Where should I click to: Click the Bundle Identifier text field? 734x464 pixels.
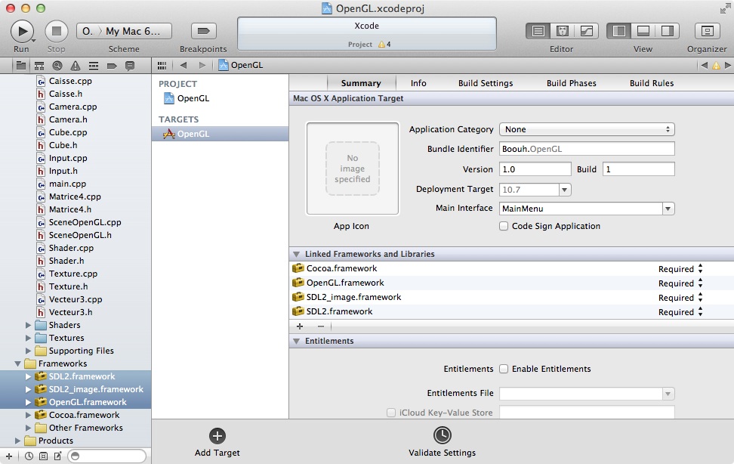pos(587,149)
